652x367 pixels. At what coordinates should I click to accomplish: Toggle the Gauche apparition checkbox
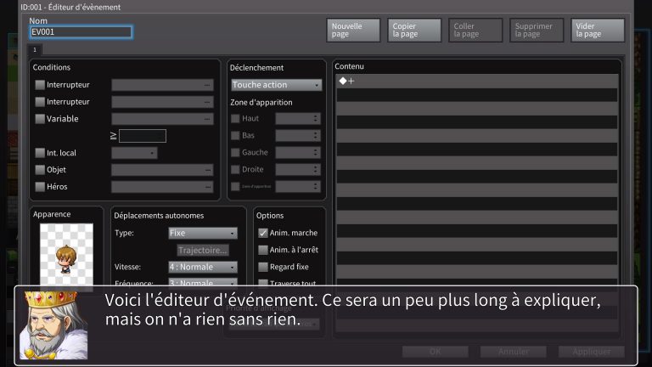click(x=235, y=153)
